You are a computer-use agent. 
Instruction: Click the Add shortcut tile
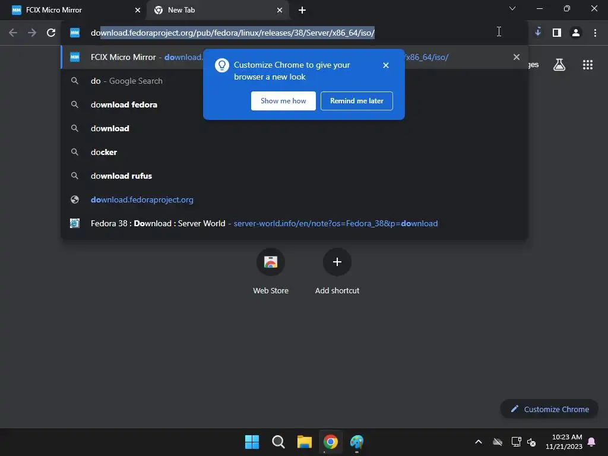click(x=337, y=271)
